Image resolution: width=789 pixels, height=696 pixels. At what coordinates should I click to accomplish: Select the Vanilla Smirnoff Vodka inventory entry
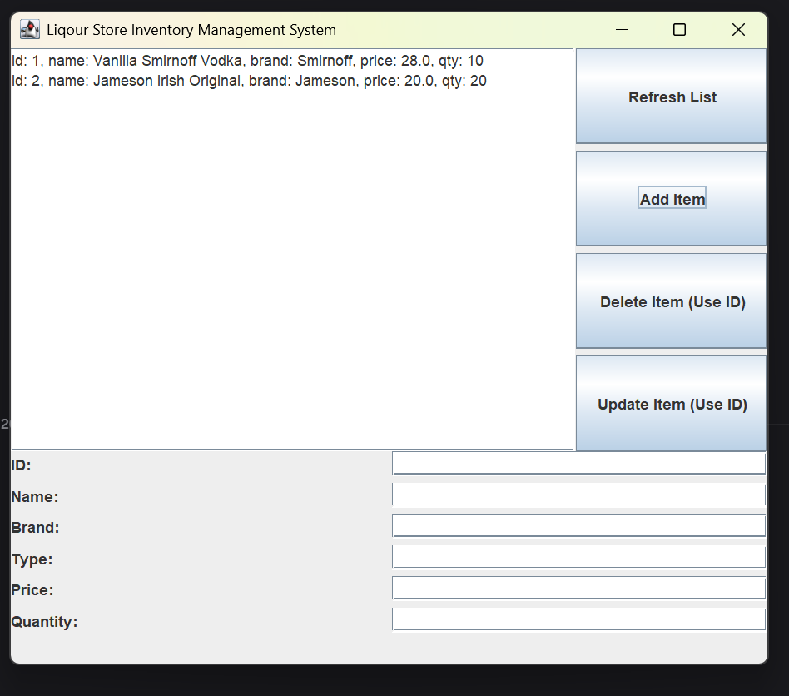pyautogui.click(x=246, y=60)
